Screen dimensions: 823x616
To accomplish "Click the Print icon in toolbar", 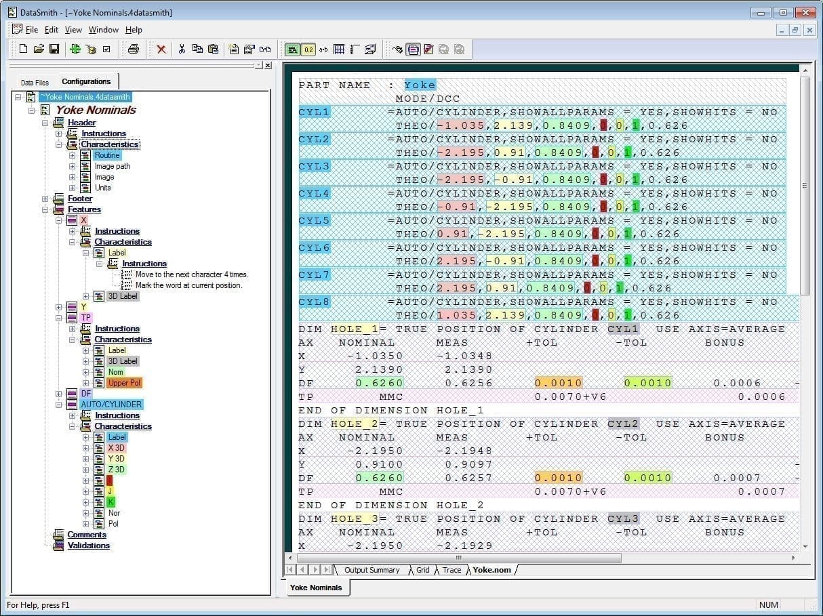I will pyautogui.click(x=134, y=49).
